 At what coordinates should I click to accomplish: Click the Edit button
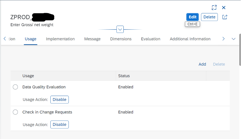pyautogui.click(x=192, y=17)
